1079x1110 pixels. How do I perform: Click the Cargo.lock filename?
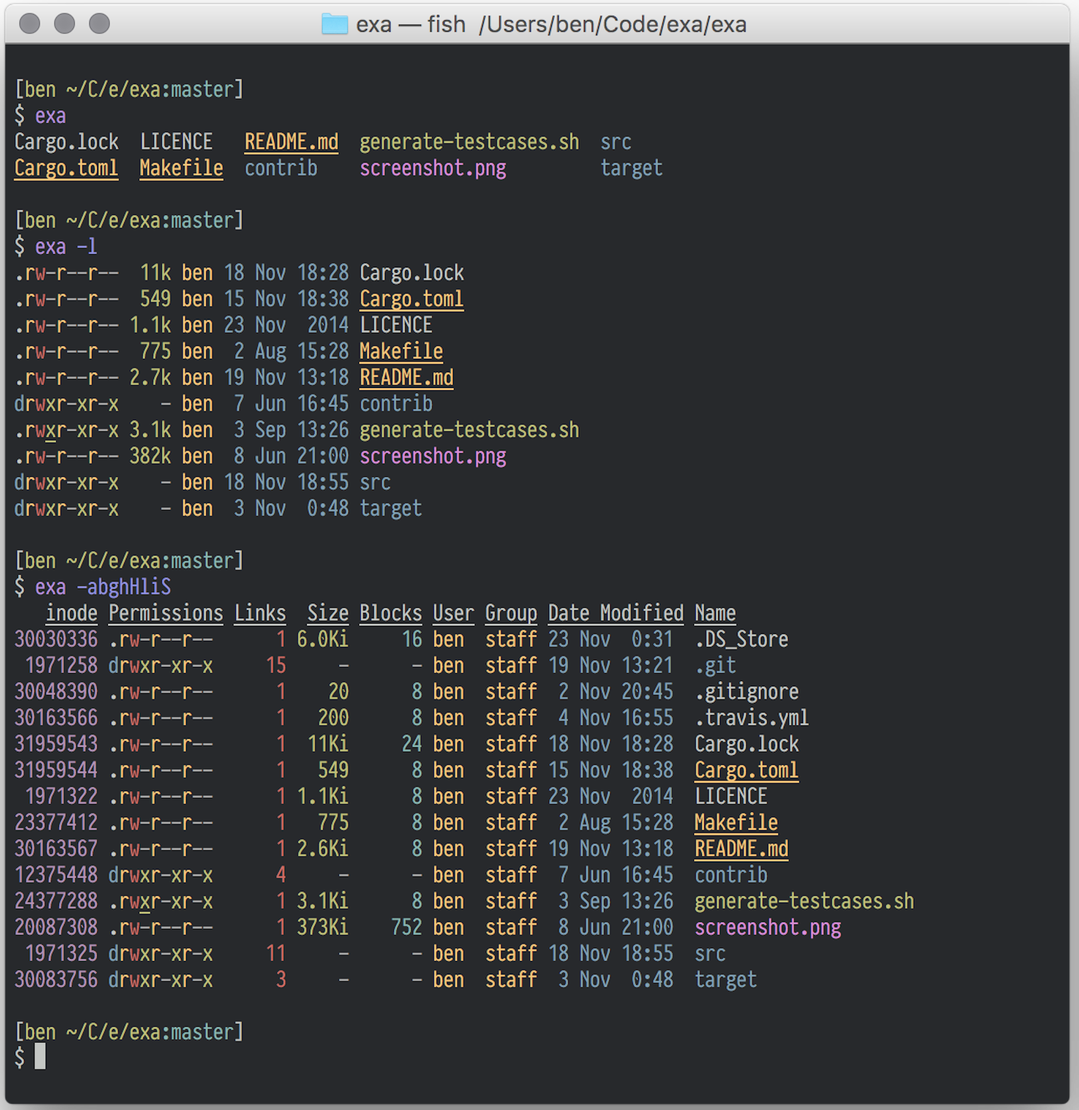[746, 744]
